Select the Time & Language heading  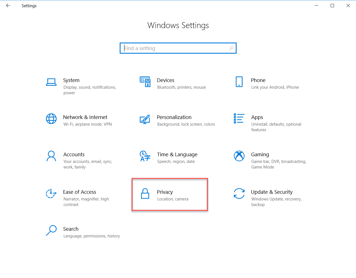pyautogui.click(x=177, y=155)
